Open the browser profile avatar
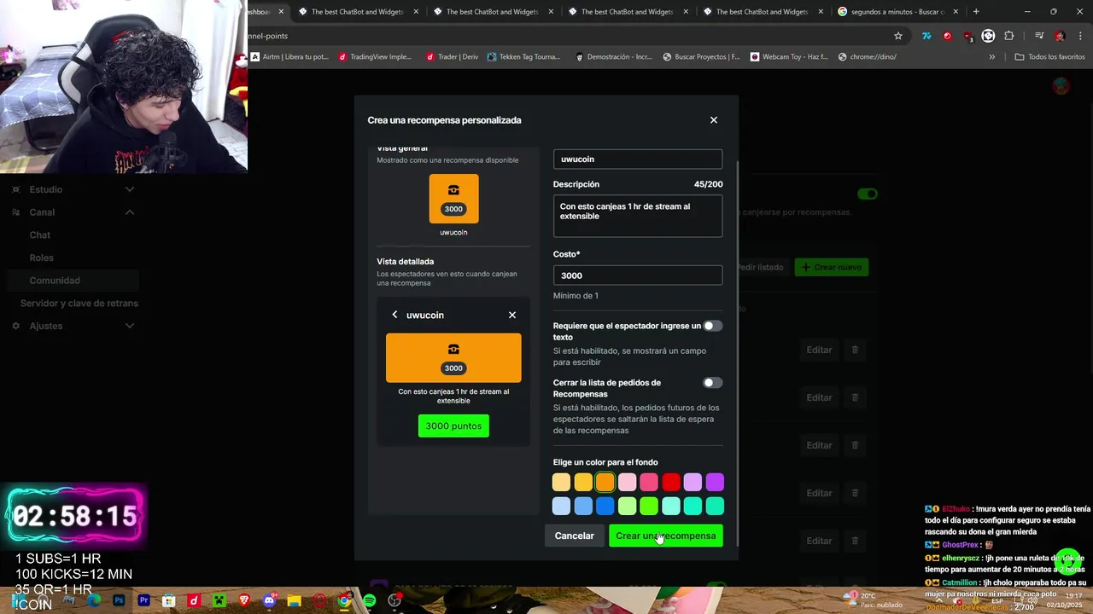Image resolution: width=1093 pixels, height=614 pixels. (x=1060, y=36)
